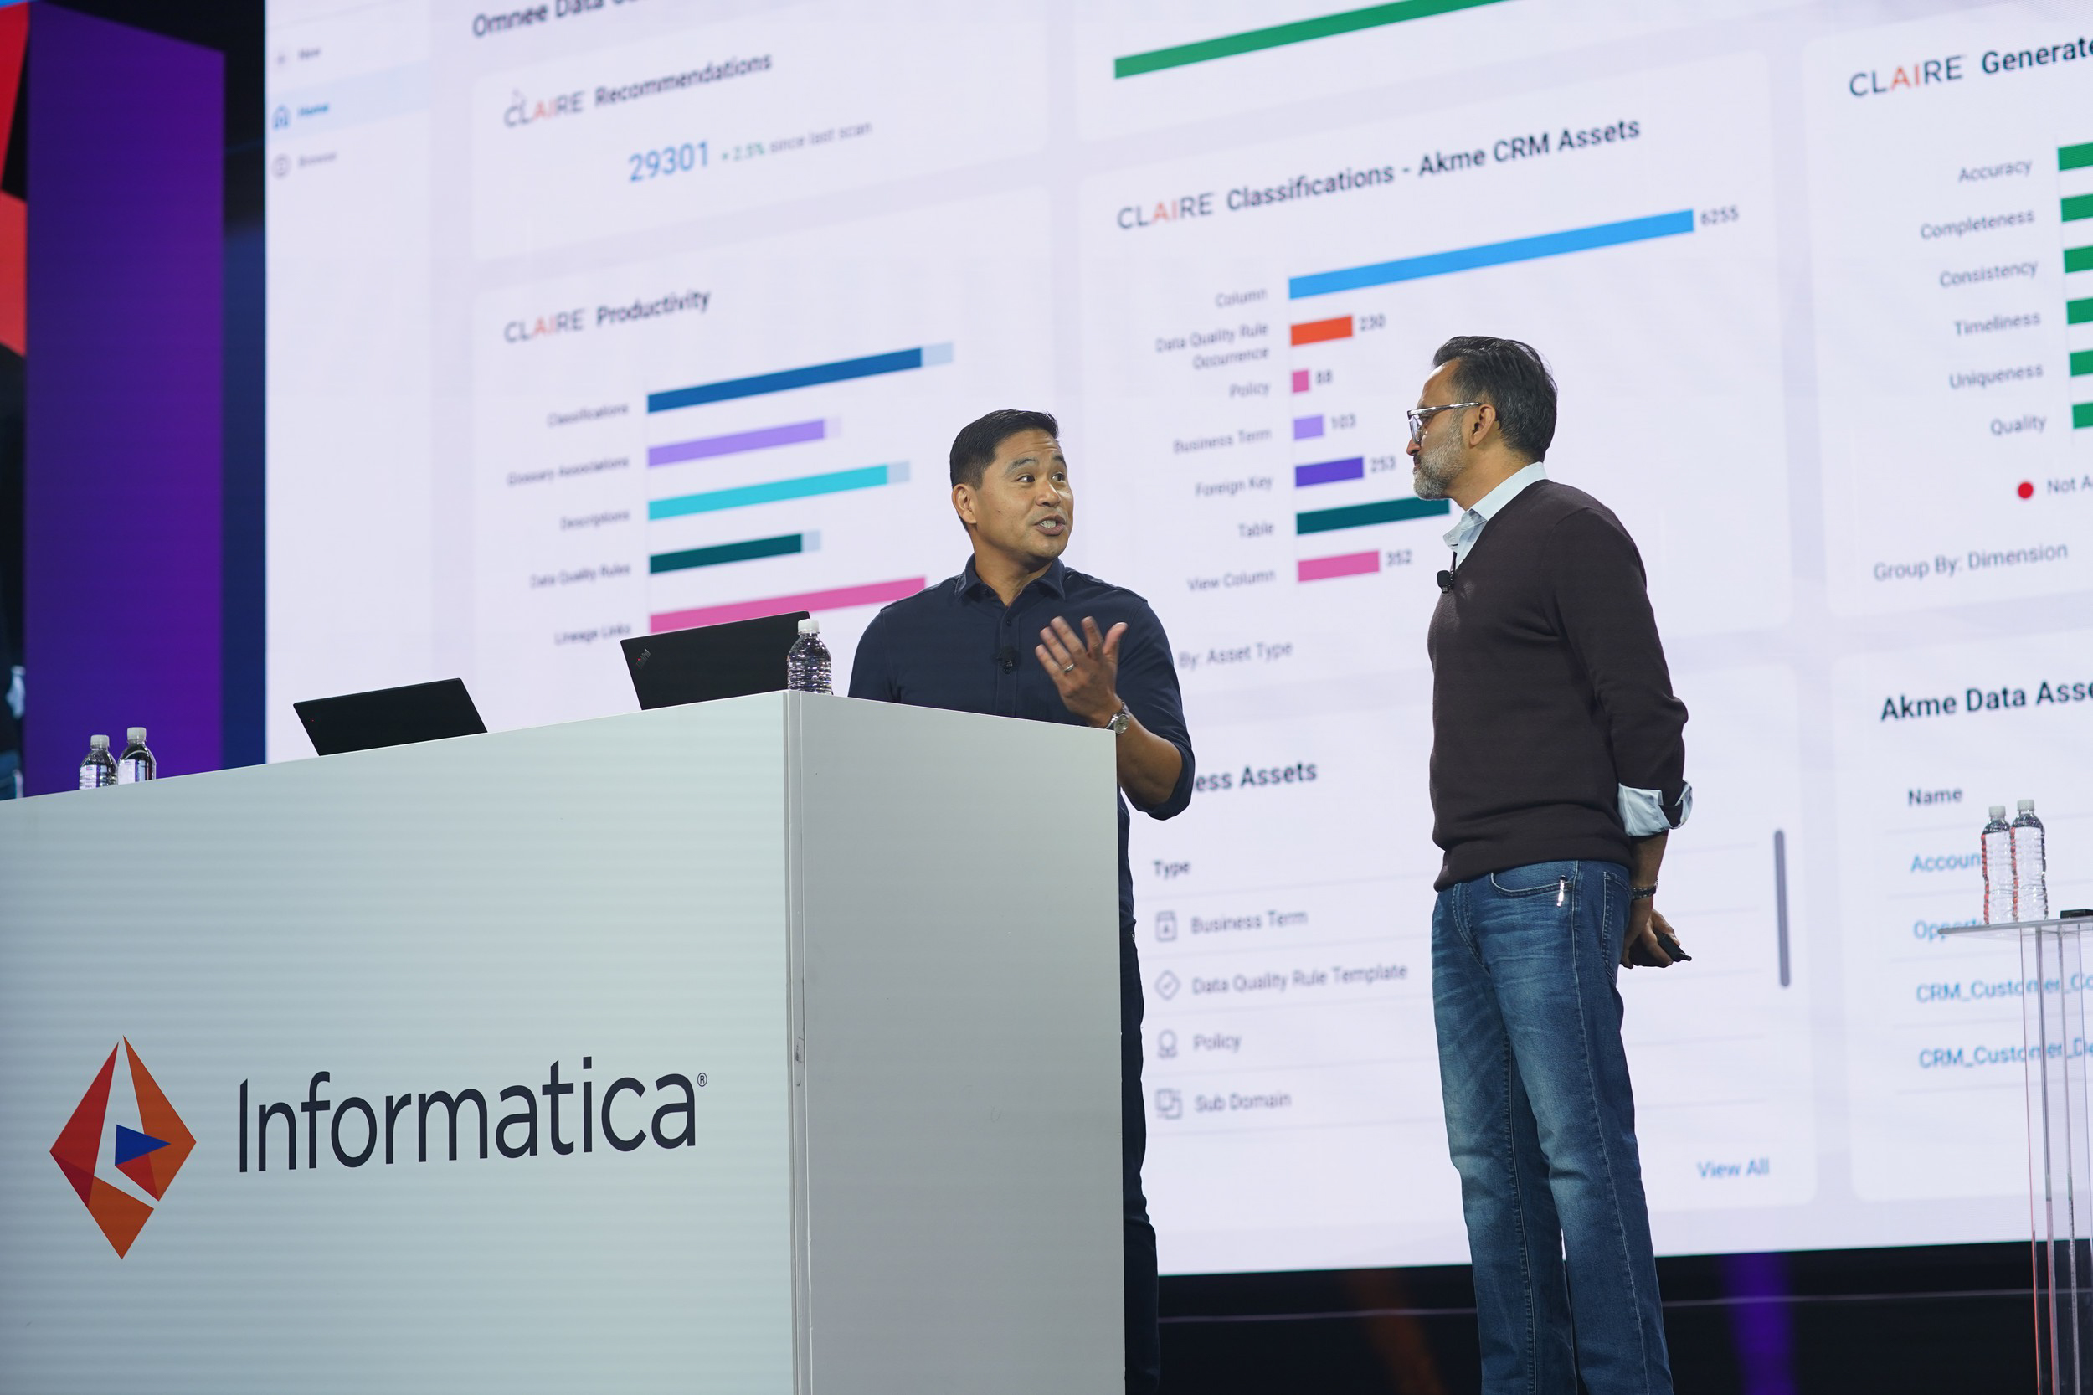2093x1395 pixels.
Task: Click the Home icon in the sidebar
Action: pos(282,116)
